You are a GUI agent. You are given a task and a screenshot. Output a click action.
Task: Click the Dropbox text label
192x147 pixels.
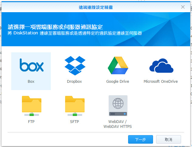click(x=75, y=82)
